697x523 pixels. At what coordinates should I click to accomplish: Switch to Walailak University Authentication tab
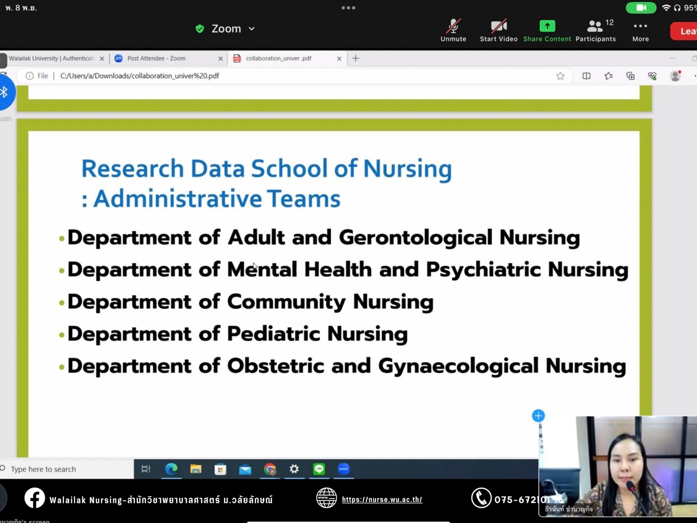[x=51, y=58]
